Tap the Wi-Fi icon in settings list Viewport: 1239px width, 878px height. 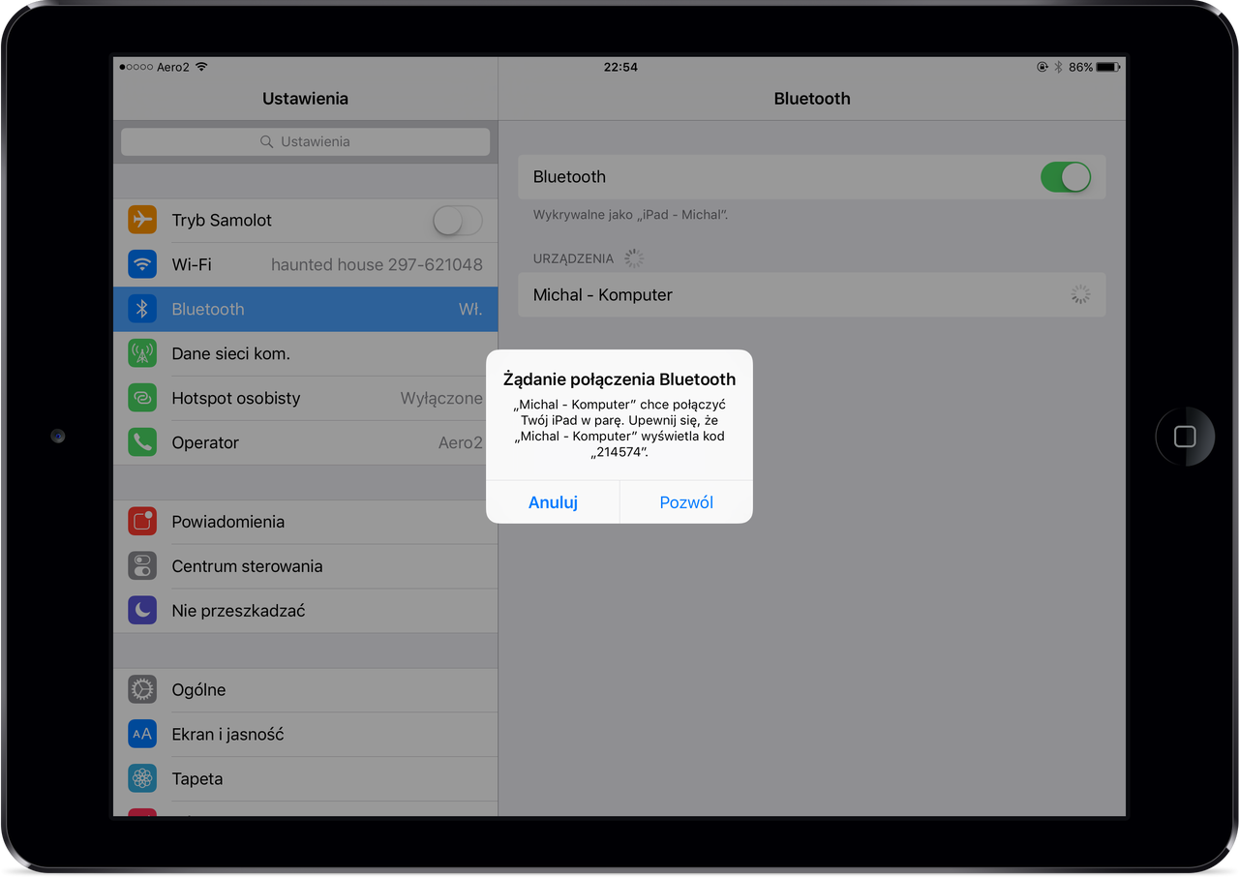tap(142, 264)
